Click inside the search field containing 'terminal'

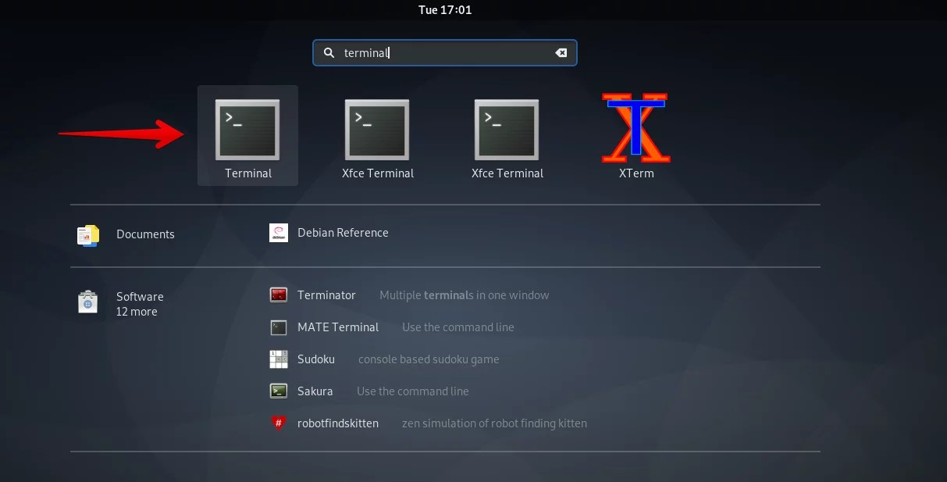(445, 53)
